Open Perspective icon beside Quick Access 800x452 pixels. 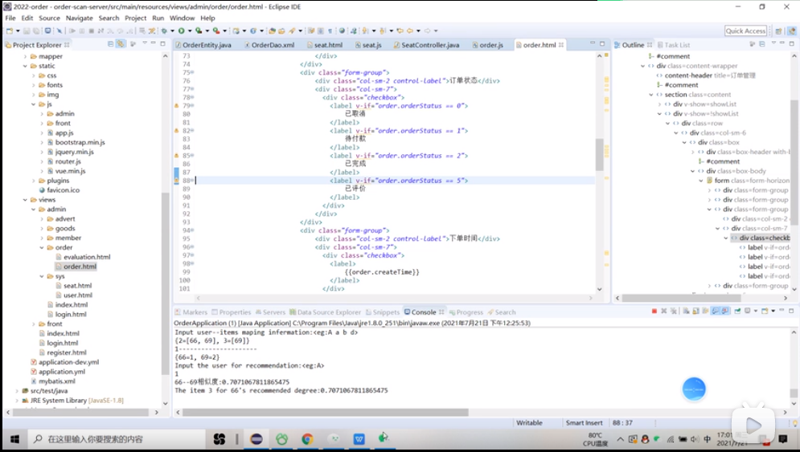click(x=778, y=31)
